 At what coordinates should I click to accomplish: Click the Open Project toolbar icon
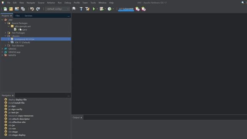[x=17, y=9]
